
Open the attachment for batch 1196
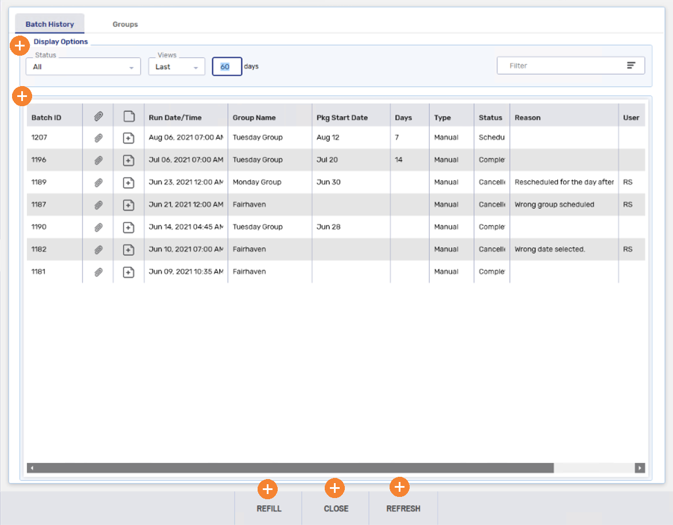[98, 160]
